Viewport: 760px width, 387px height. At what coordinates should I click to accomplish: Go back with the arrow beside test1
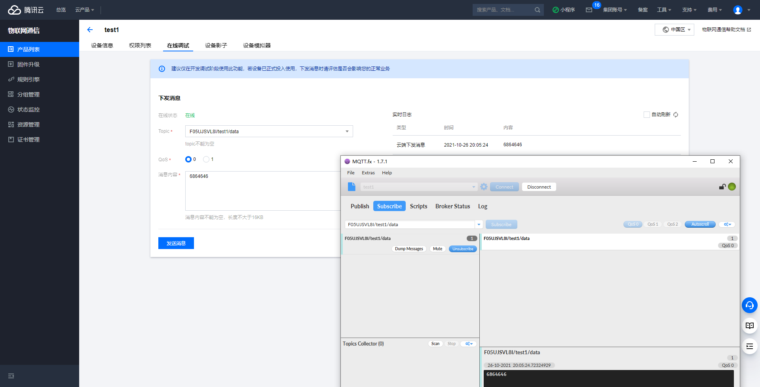90,30
